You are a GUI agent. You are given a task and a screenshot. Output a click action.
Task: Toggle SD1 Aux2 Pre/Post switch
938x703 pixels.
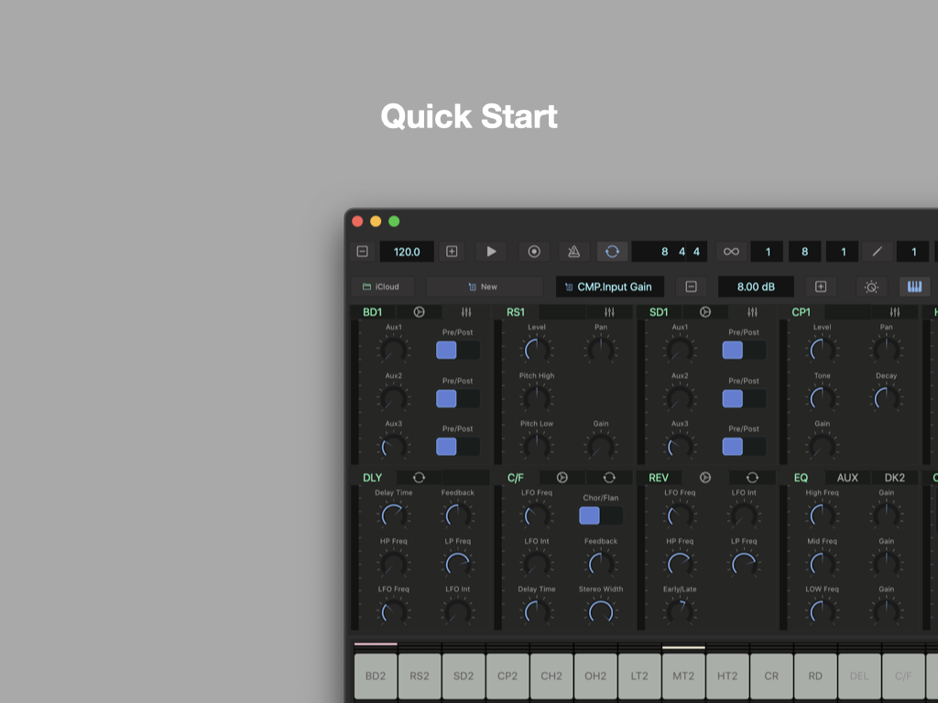click(x=744, y=399)
